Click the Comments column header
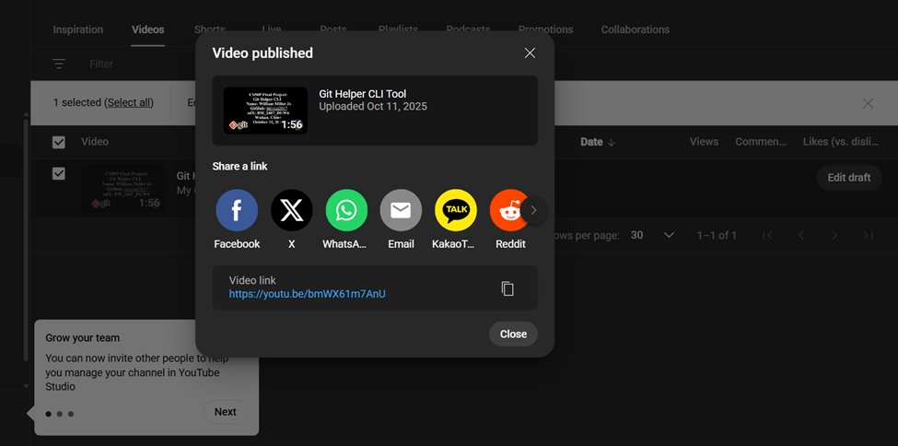The width and height of the screenshot is (898, 446). [761, 142]
